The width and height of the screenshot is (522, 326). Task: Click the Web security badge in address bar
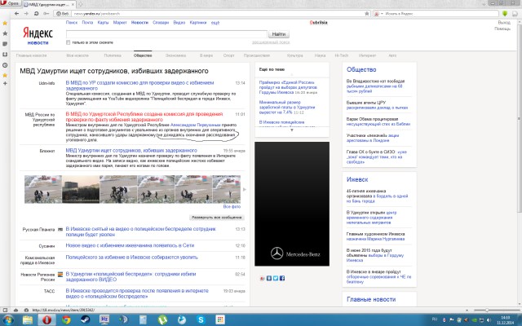(x=63, y=14)
